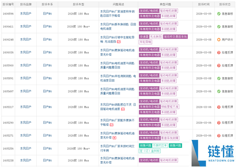
Task: Click 驱动电机故障 tag in row 1605238
Action: [x=168, y=160]
